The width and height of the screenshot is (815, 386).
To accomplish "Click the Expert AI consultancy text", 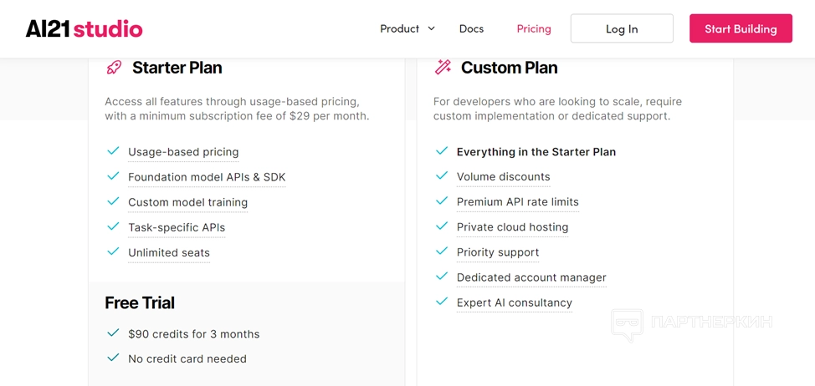I will [514, 302].
